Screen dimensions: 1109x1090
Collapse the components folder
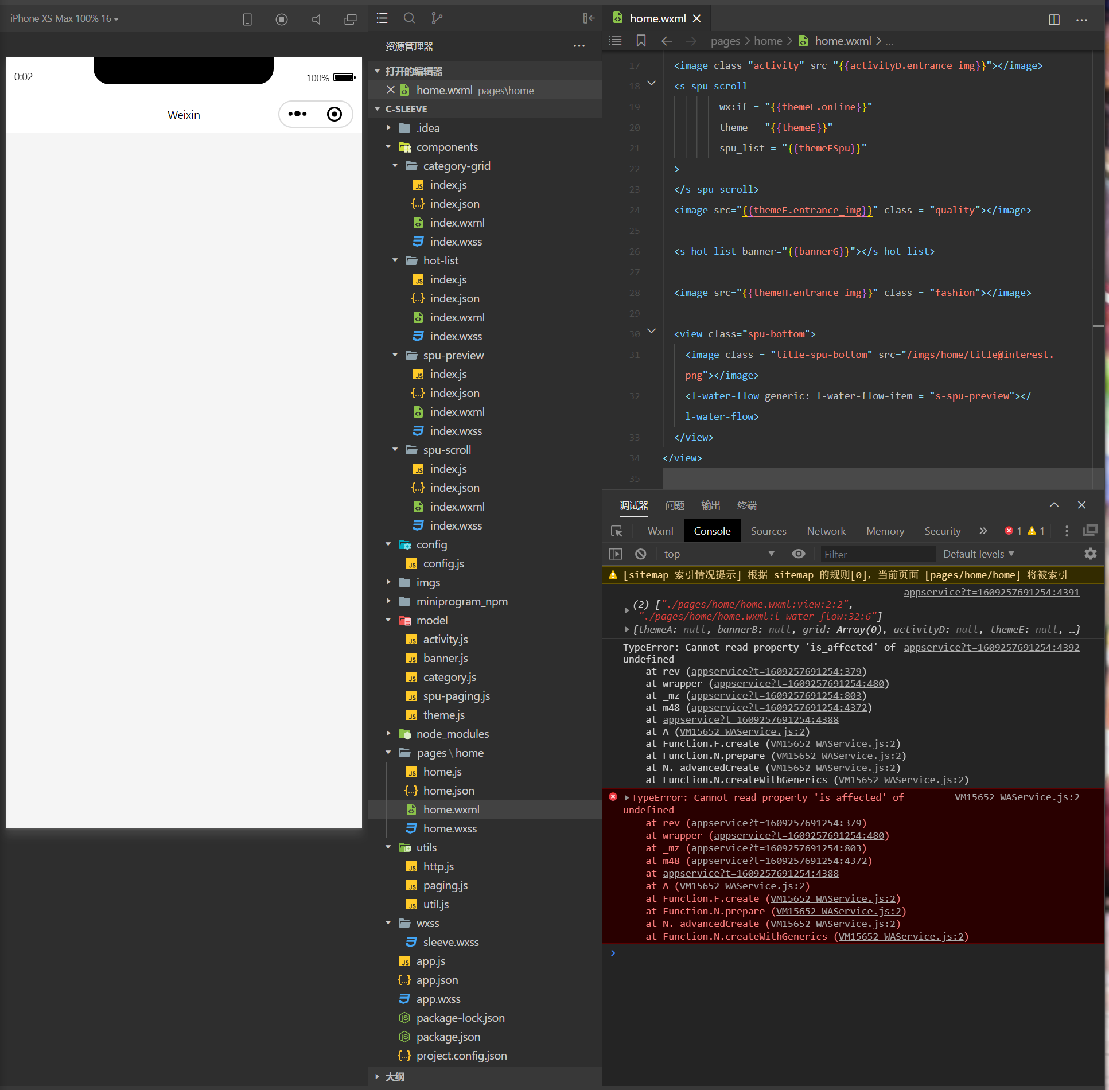(388, 146)
